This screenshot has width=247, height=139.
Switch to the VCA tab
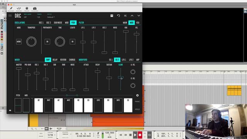[x=138, y=23]
